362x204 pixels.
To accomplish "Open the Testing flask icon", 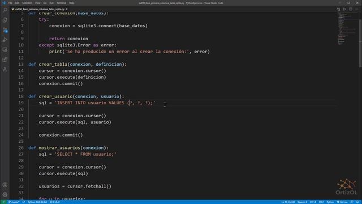I will [5, 69].
